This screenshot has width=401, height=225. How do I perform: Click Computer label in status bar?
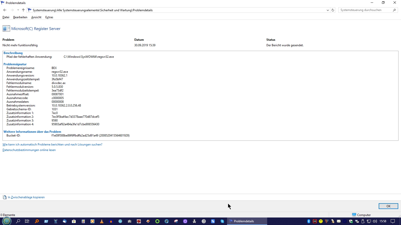[364, 215]
